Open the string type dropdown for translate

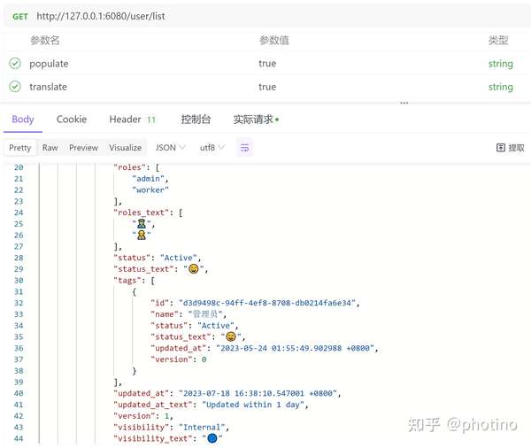(x=500, y=87)
